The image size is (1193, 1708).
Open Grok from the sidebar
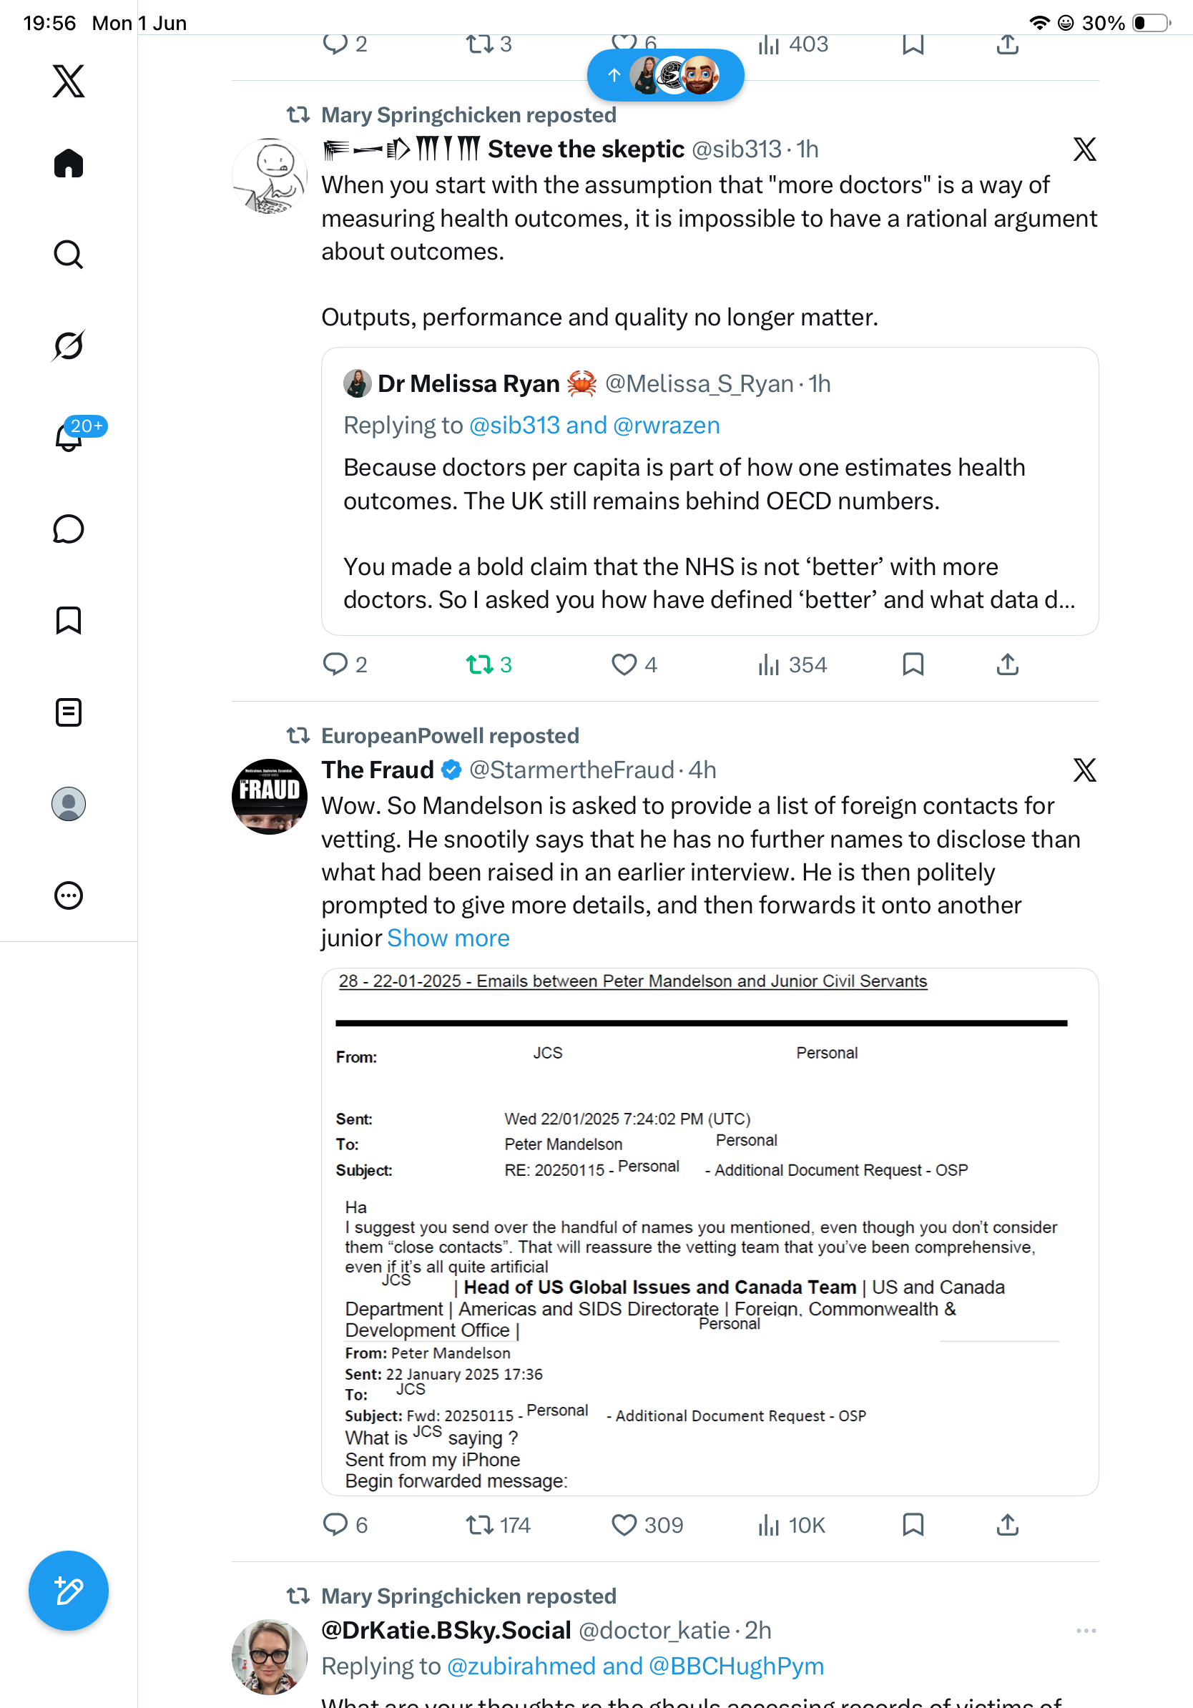click(x=69, y=345)
